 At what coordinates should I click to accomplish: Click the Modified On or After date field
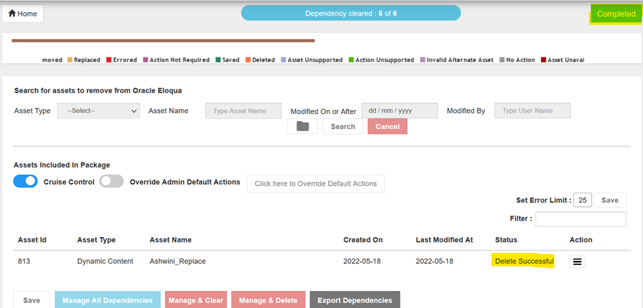click(399, 111)
